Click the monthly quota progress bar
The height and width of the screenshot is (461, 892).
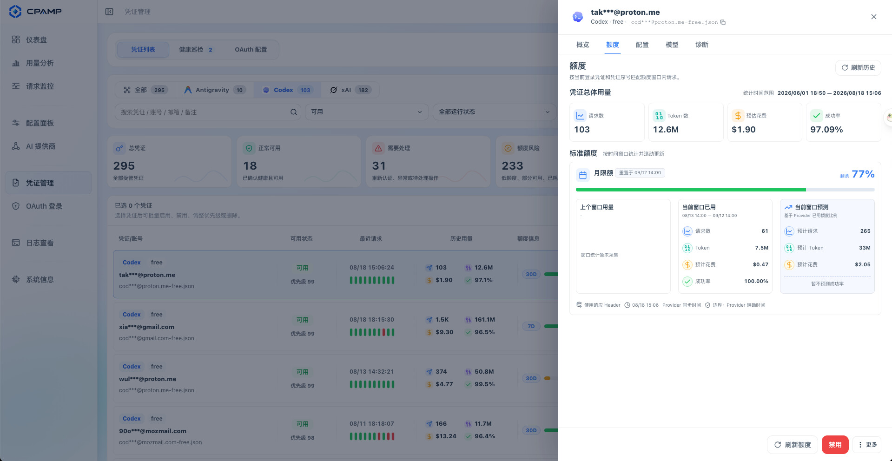[x=725, y=190]
